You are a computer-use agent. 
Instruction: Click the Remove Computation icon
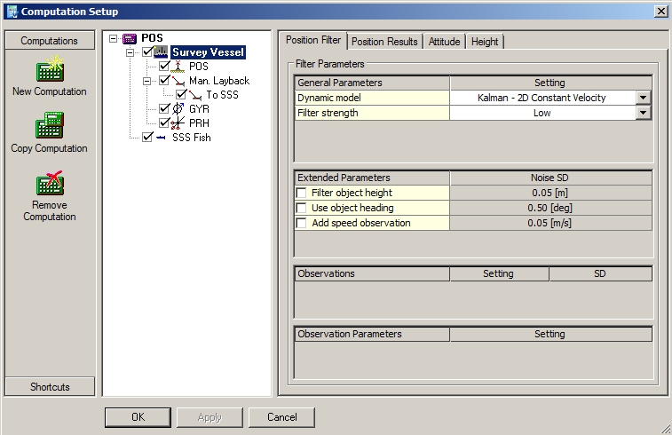(x=50, y=183)
